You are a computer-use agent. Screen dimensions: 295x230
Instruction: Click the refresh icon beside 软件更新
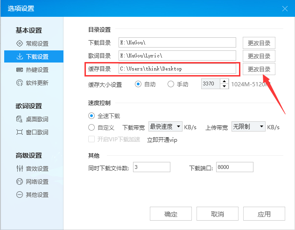(20, 83)
